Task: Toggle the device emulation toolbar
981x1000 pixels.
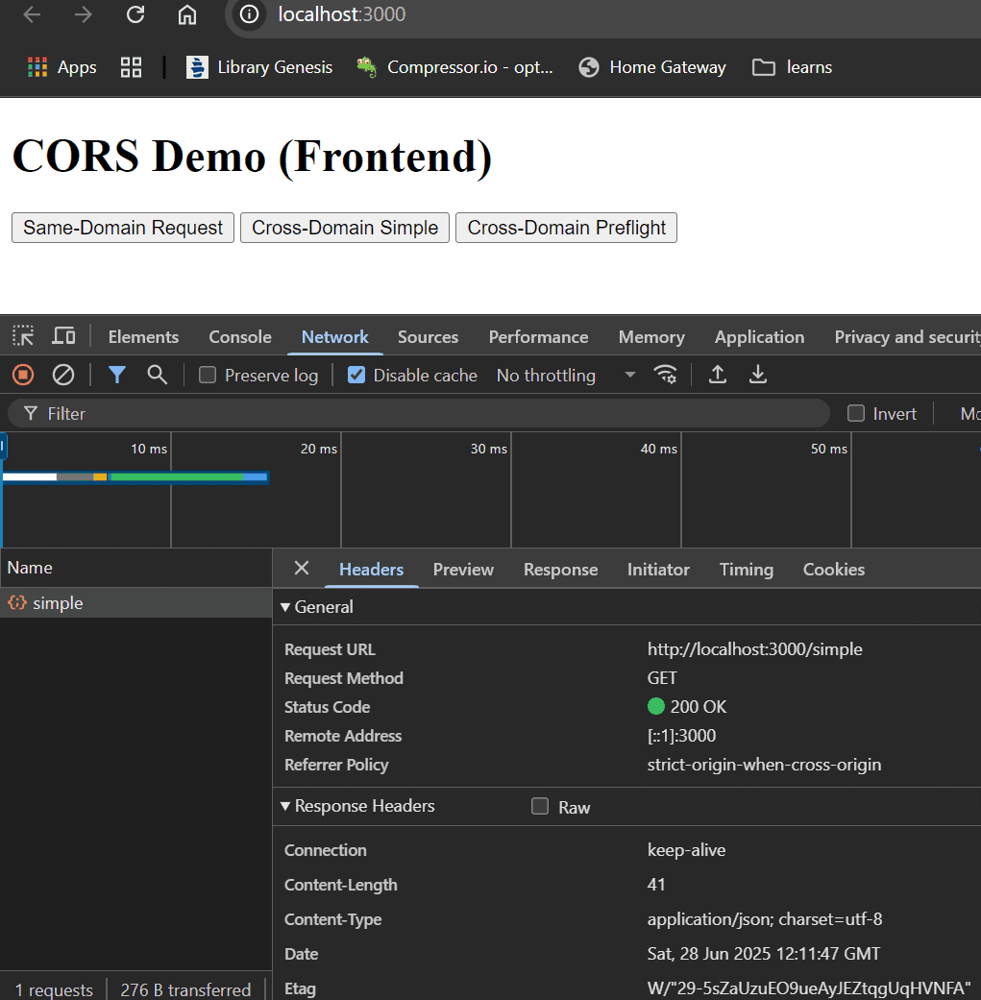Action: [x=63, y=335]
